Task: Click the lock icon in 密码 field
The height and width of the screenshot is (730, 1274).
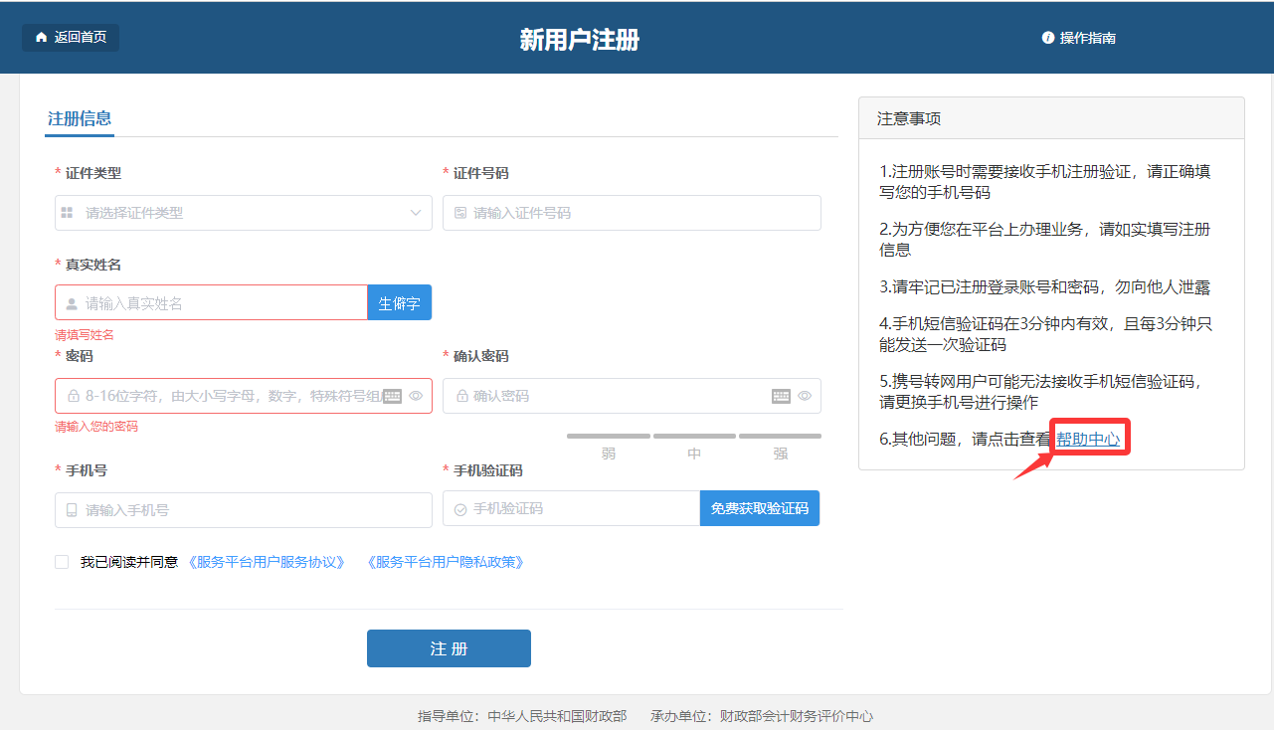Action: tap(73, 396)
